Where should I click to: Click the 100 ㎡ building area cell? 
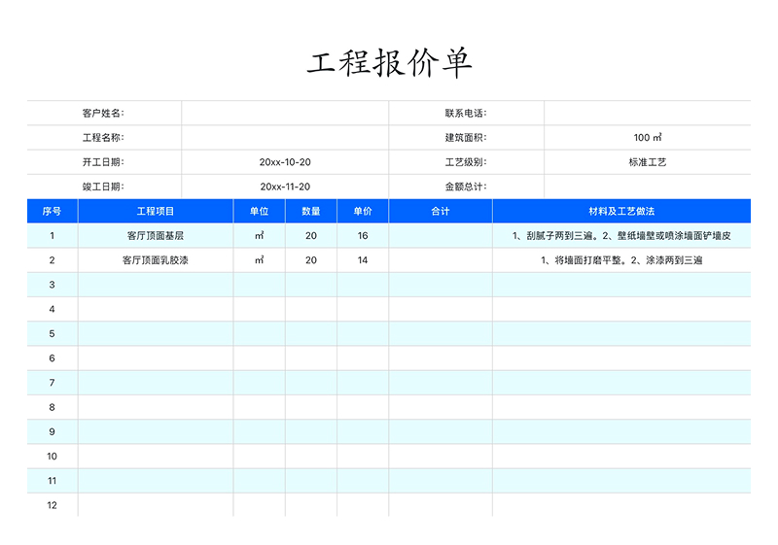647,138
